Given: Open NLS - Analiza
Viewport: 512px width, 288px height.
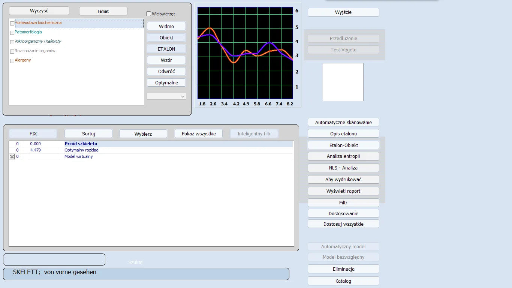Looking at the screenshot, I should coord(343,168).
